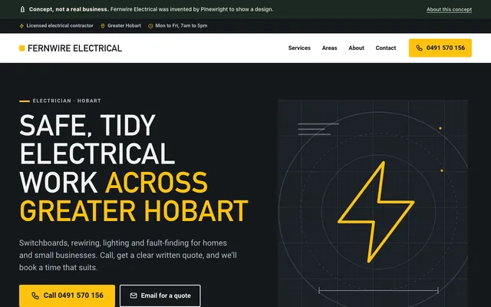Click the Email for a quote button
This screenshot has width=491, height=307.
[x=160, y=295]
